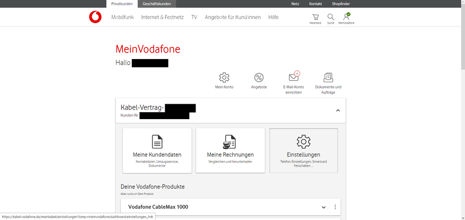The height and width of the screenshot is (220, 465).
Task: Switch to Geschäftskunden tab
Action: pos(156,4)
